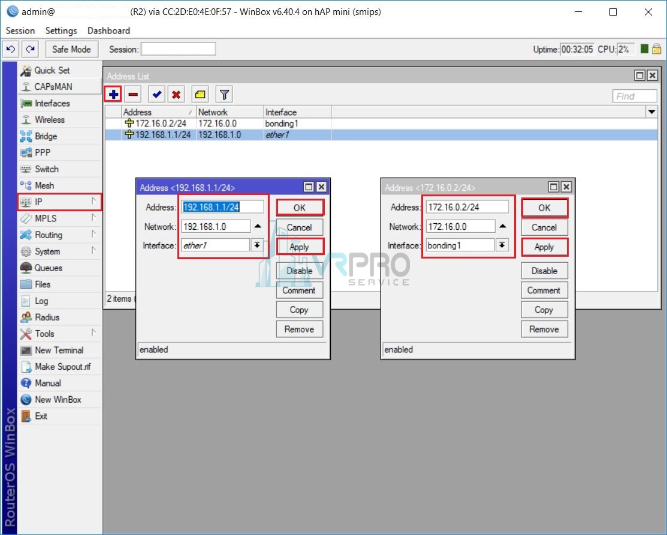Click Make Supout.rif

tap(59, 367)
